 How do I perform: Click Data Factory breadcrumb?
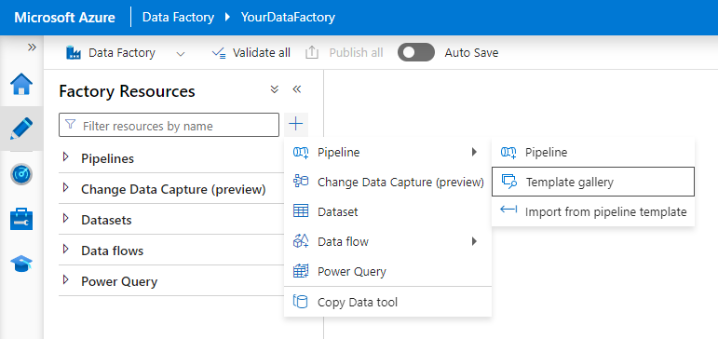click(x=178, y=18)
